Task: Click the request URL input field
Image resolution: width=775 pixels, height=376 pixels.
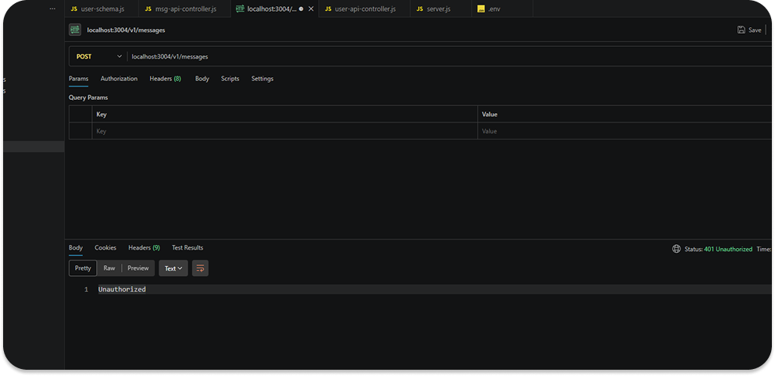Action: pos(450,57)
